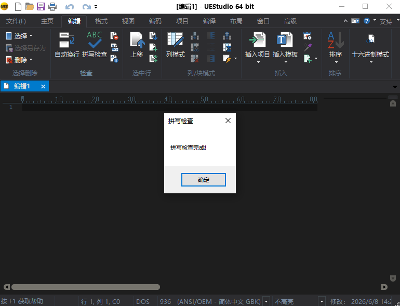Click the purple save disk icon
400x306 pixels.
click(41, 6)
